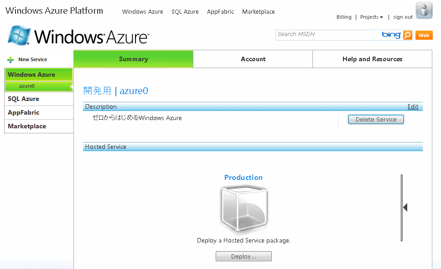Click the Windows Azure Platform title
This screenshot has width=441, height=269.
(x=54, y=11)
